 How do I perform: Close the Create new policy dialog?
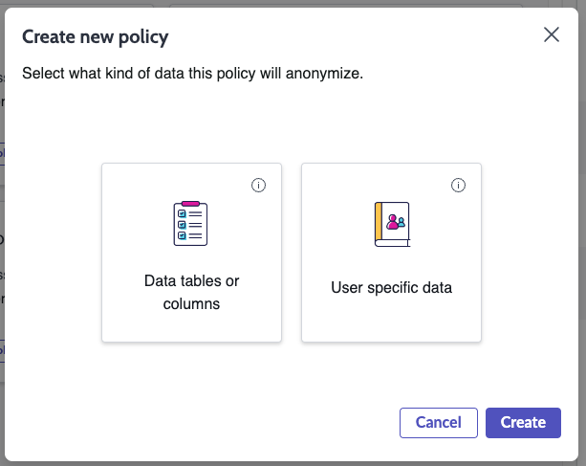552,34
